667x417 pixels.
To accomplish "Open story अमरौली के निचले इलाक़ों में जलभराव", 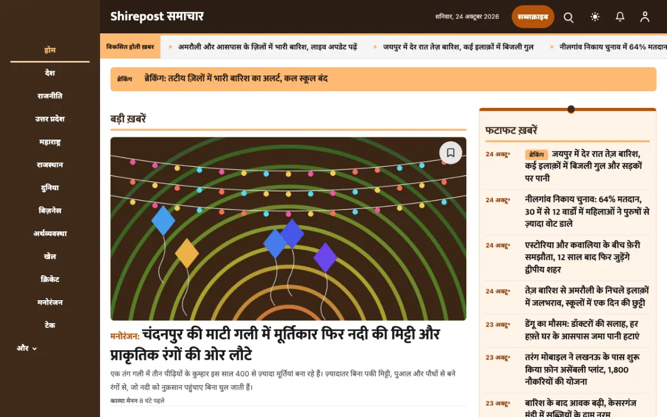I will 587,297.
